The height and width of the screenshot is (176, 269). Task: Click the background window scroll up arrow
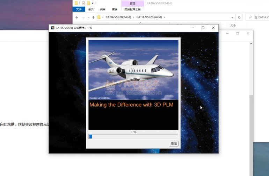click(x=251, y=44)
